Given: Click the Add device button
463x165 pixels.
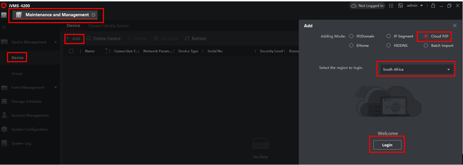Looking at the screenshot, I should point(74,38).
